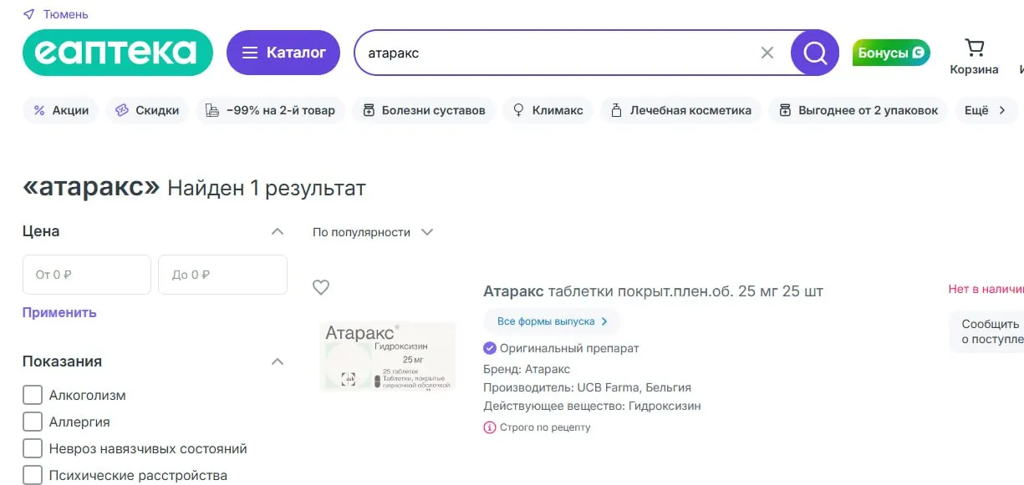Click the Применить price filter link
Viewport: 1024px width, 485px height.
click(59, 312)
